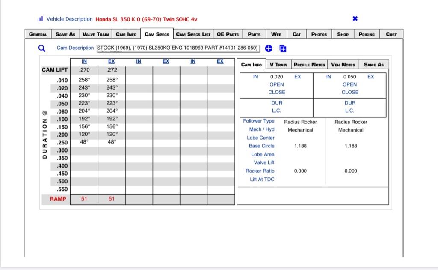Click the 0.020 checking height value
The height and width of the screenshot is (270, 438).
tap(277, 77)
